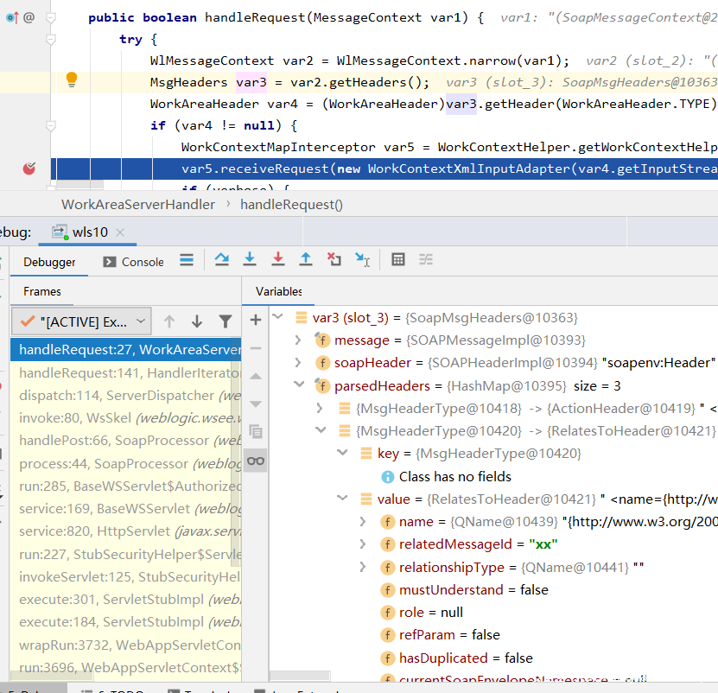Click the Step Over debugger icon
The height and width of the screenshot is (693, 718).
[x=222, y=260]
